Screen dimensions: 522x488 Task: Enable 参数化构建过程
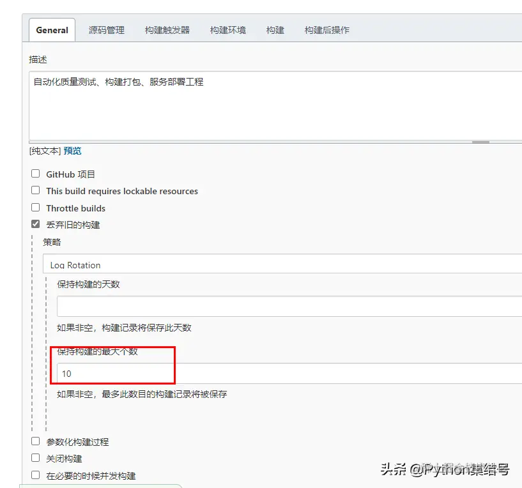pyautogui.click(x=36, y=441)
